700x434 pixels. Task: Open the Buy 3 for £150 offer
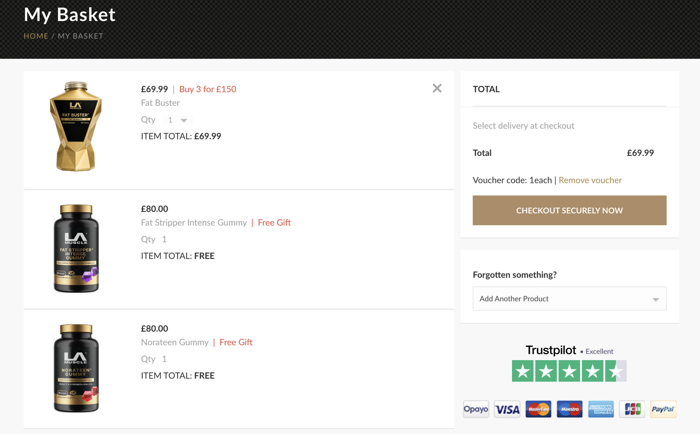point(208,89)
